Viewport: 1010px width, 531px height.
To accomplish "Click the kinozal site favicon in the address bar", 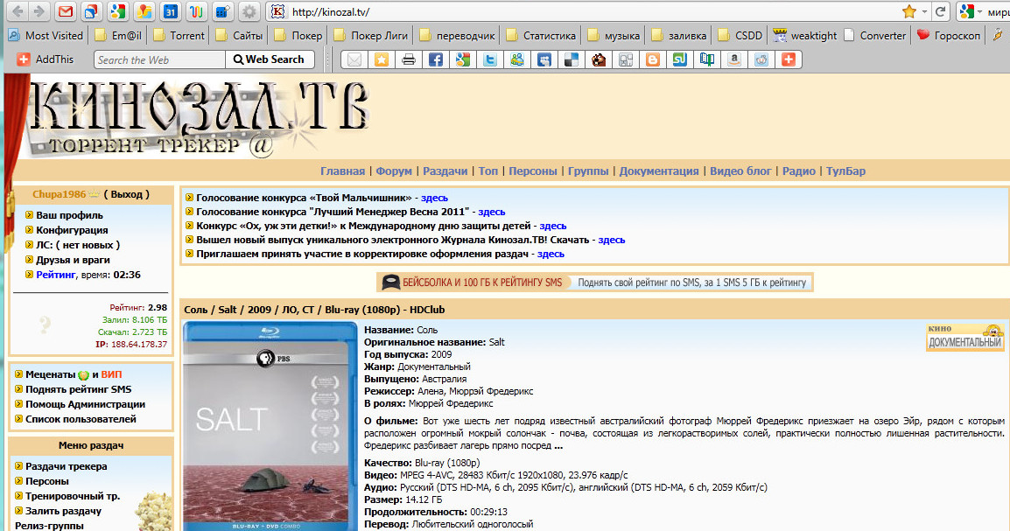I will [277, 11].
